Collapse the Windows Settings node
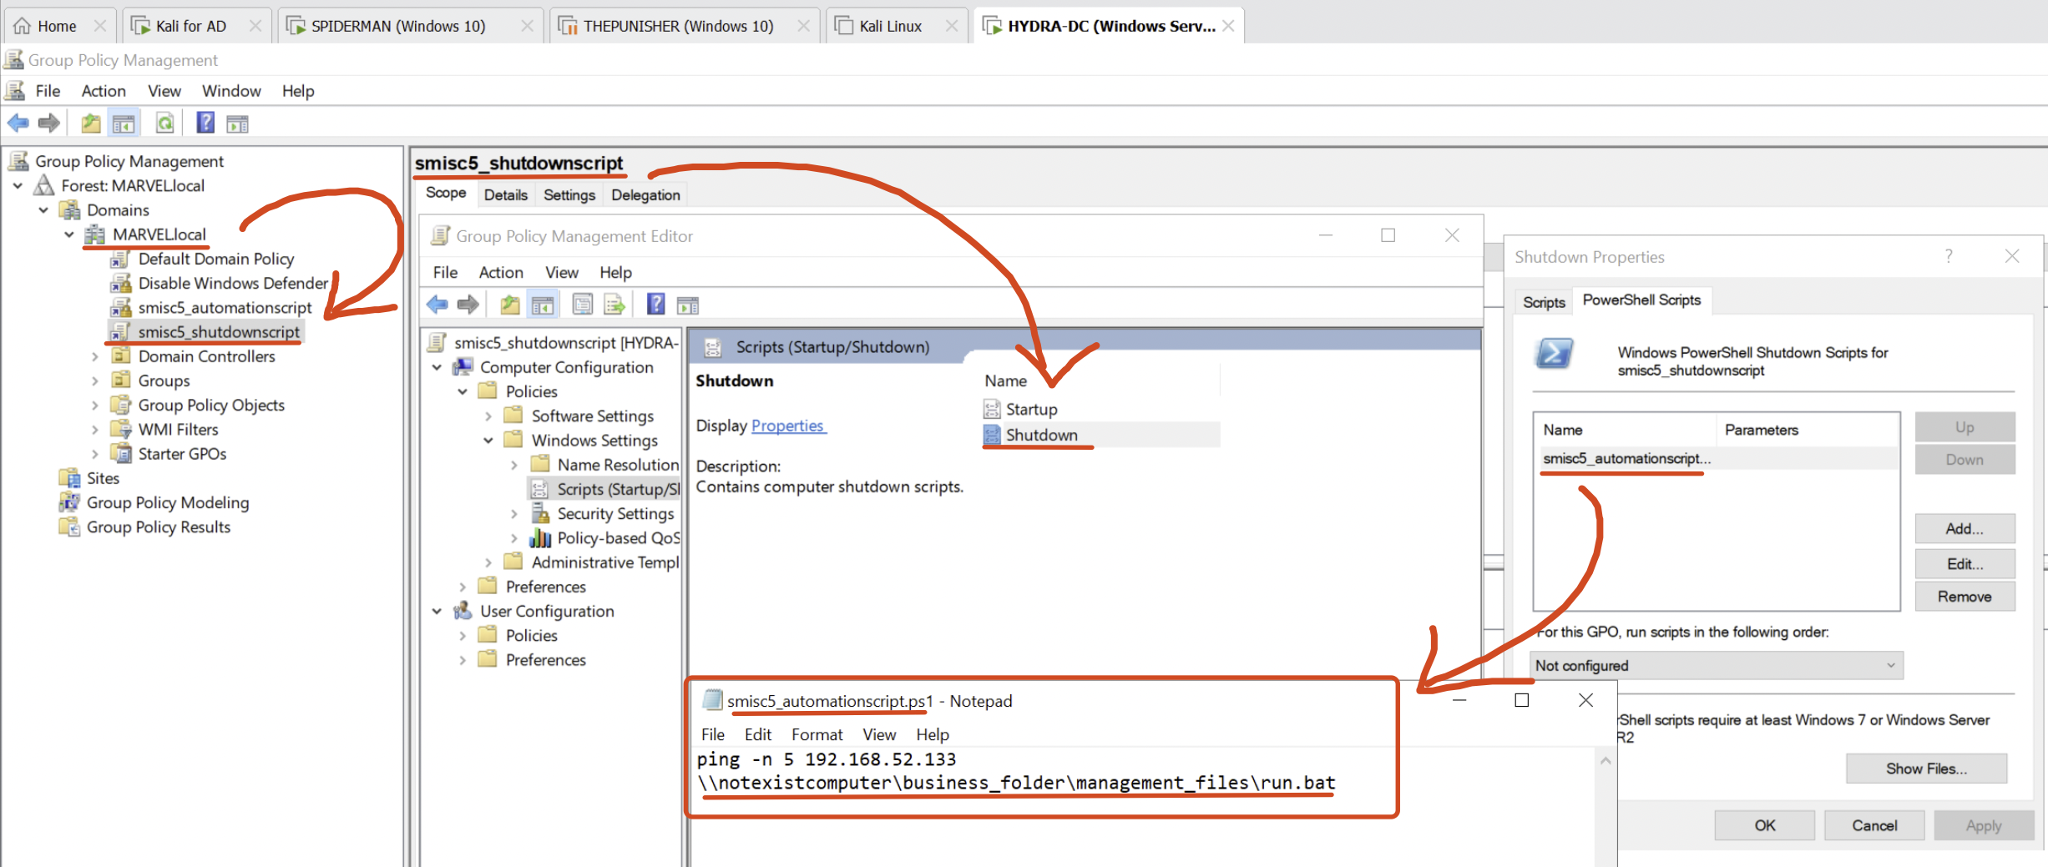The width and height of the screenshot is (2048, 867). (x=488, y=440)
